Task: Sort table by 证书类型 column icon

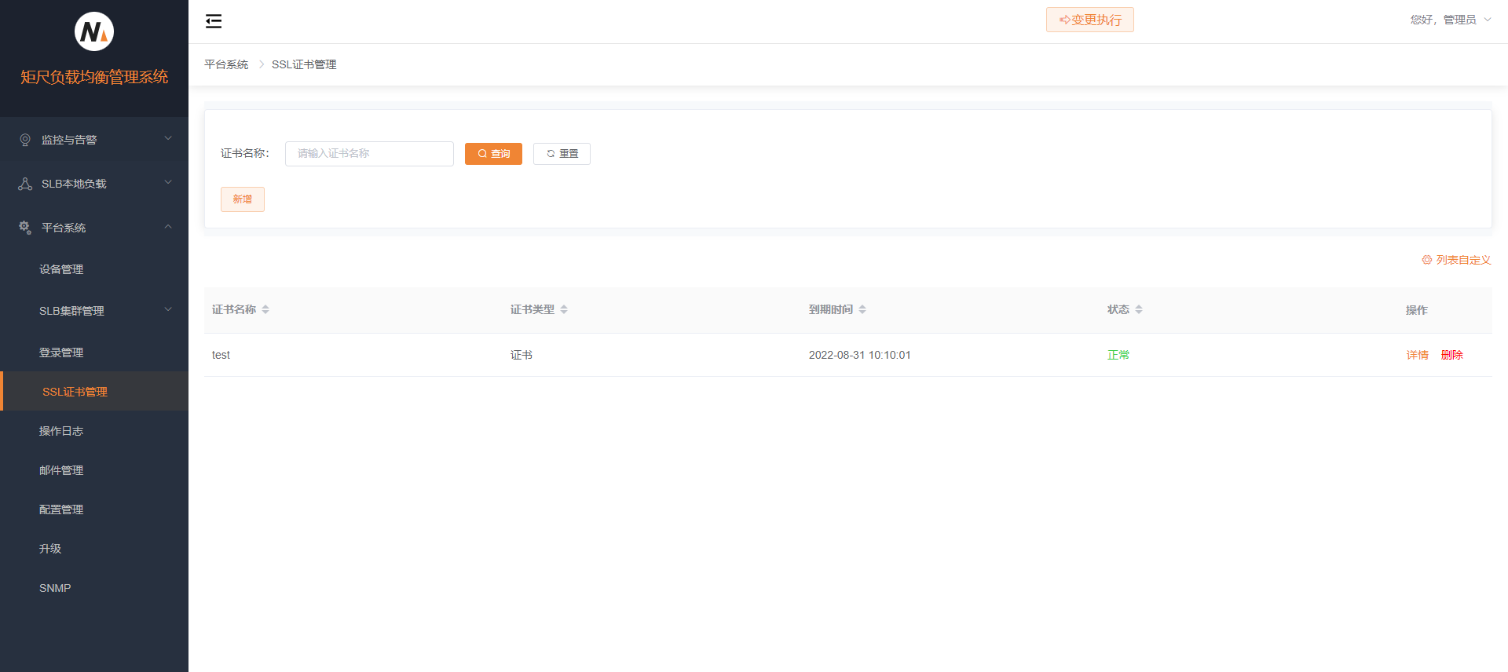Action: 564,309
